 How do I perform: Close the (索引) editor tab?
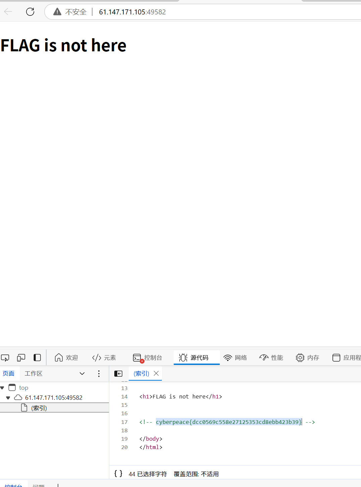156,373
